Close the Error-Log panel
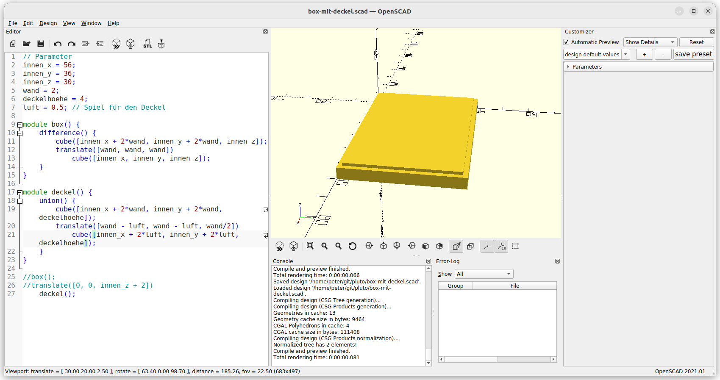The width and height of the screenshot is (720, 380). pos(557,261)
